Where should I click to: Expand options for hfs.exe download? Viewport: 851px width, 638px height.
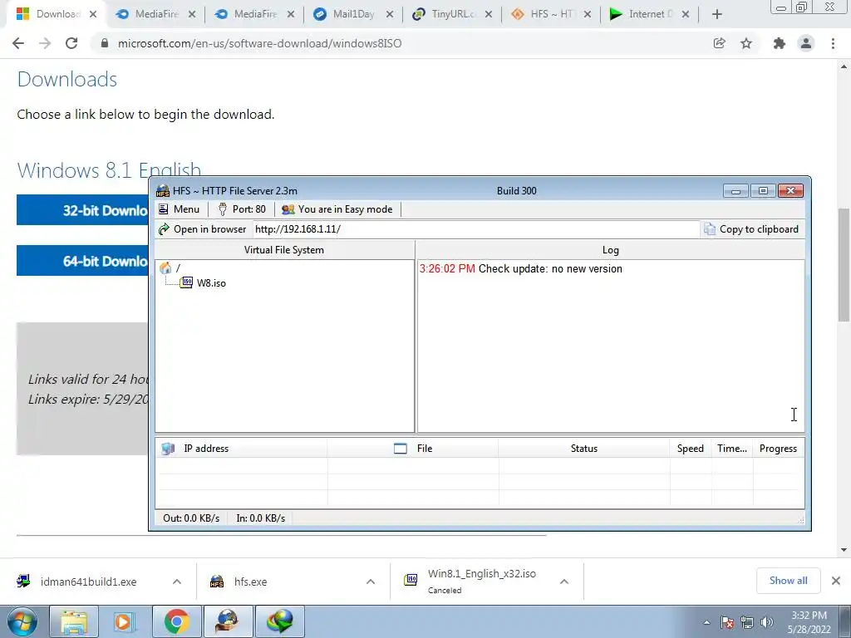(371, 582)
